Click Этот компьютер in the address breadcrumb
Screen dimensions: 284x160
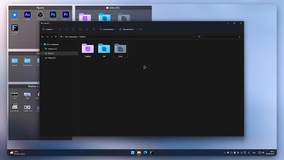71,37
